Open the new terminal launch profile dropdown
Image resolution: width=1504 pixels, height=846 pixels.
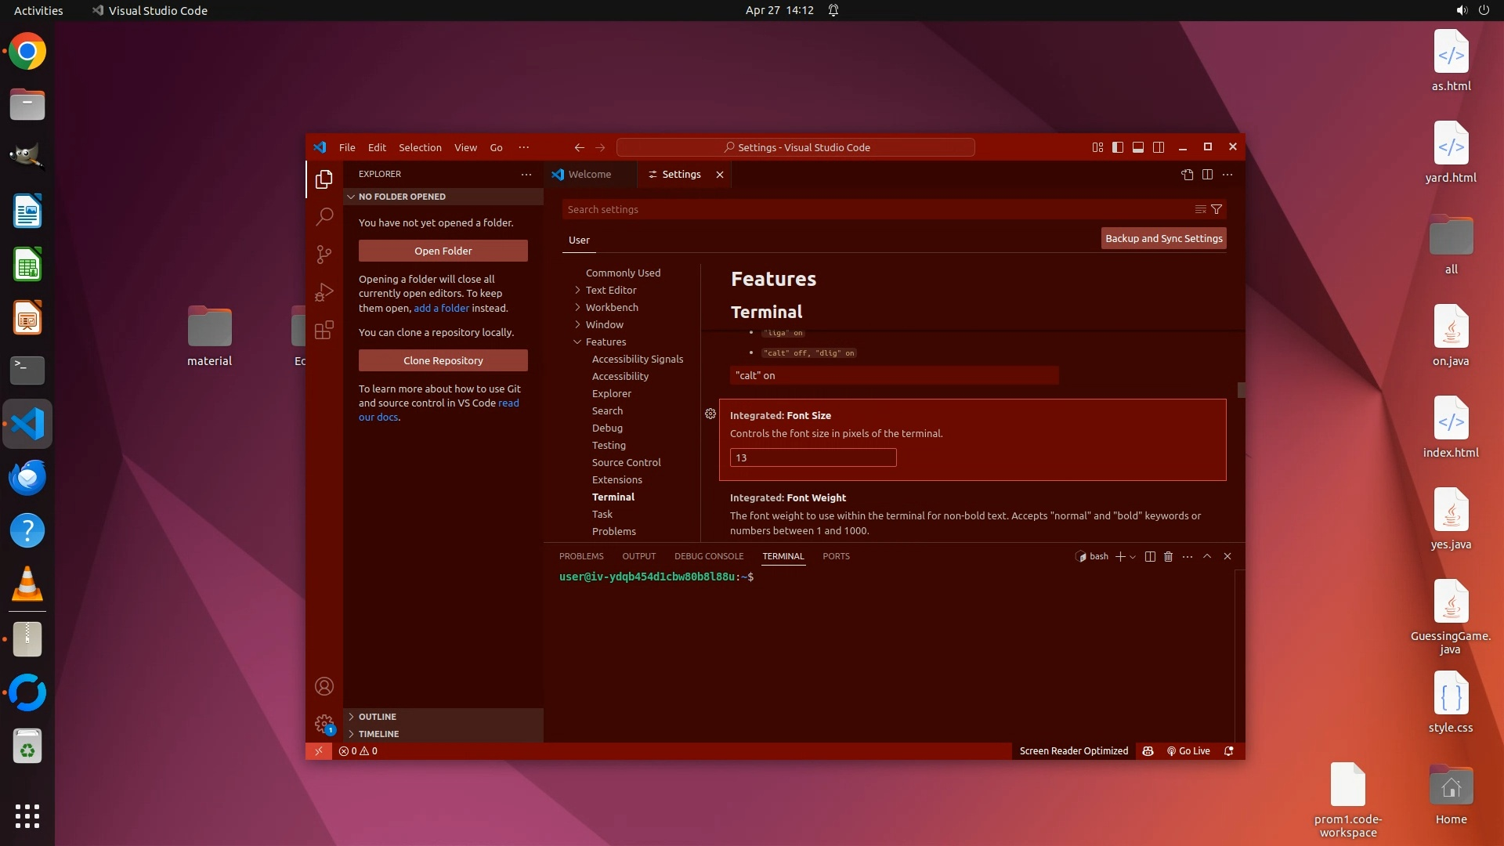pyautogui.click(x=1133, y=557)
